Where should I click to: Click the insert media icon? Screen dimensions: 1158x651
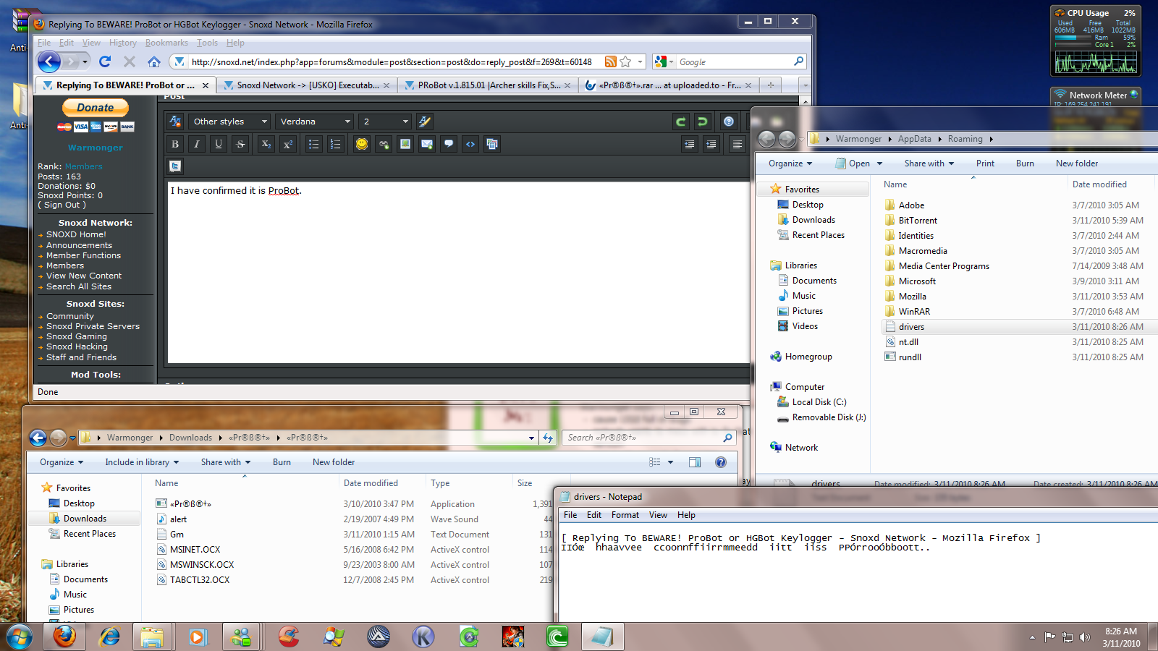pos(492,144)
